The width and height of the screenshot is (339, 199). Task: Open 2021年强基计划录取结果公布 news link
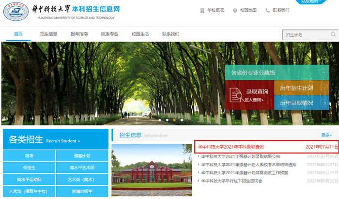pos(240,156)
